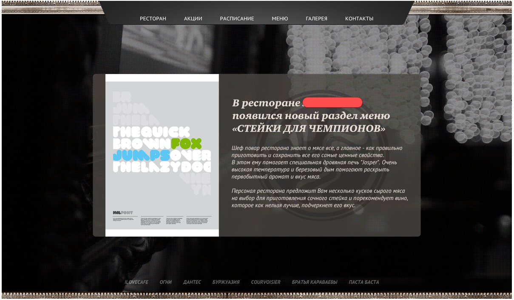Go to БРАТЬЯ КАРАВАЕВЫ footer link
Screen dimensions: 514x300
point(314,282)
